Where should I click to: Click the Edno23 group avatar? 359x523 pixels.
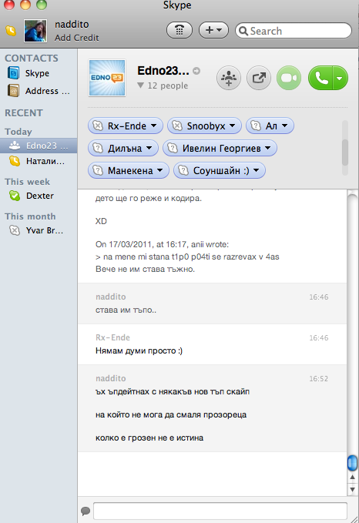[107, 78]
